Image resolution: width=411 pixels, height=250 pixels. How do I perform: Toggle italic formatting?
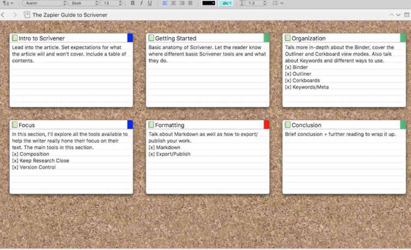141,3
